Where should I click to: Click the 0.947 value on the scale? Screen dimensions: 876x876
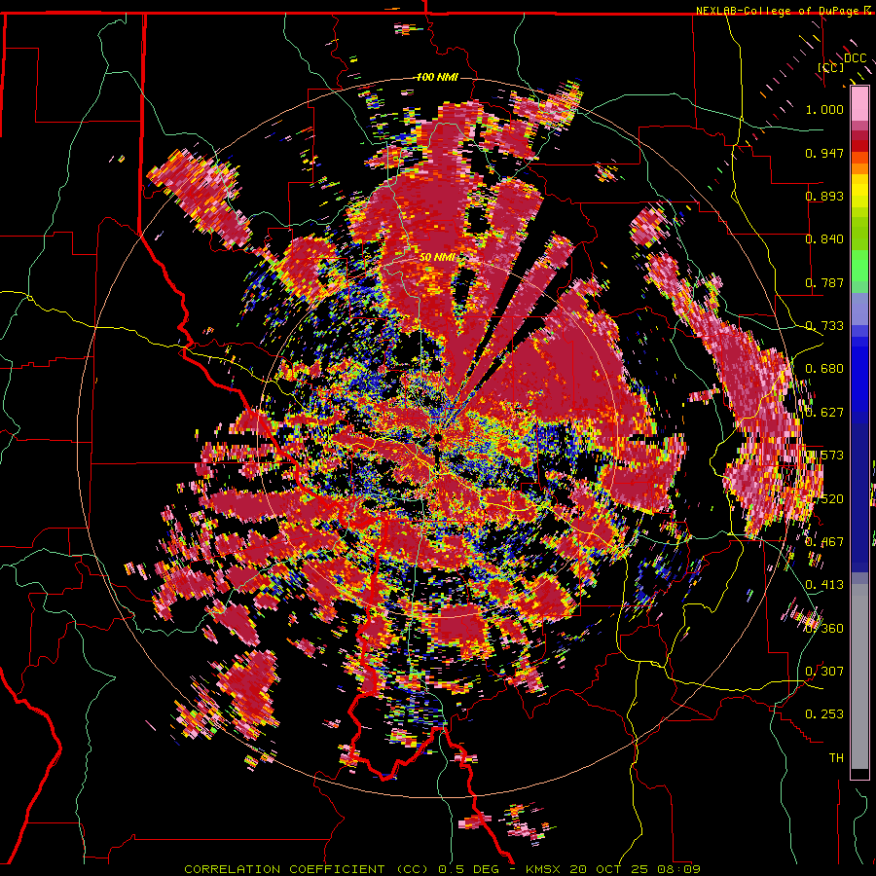click(824, 153)
